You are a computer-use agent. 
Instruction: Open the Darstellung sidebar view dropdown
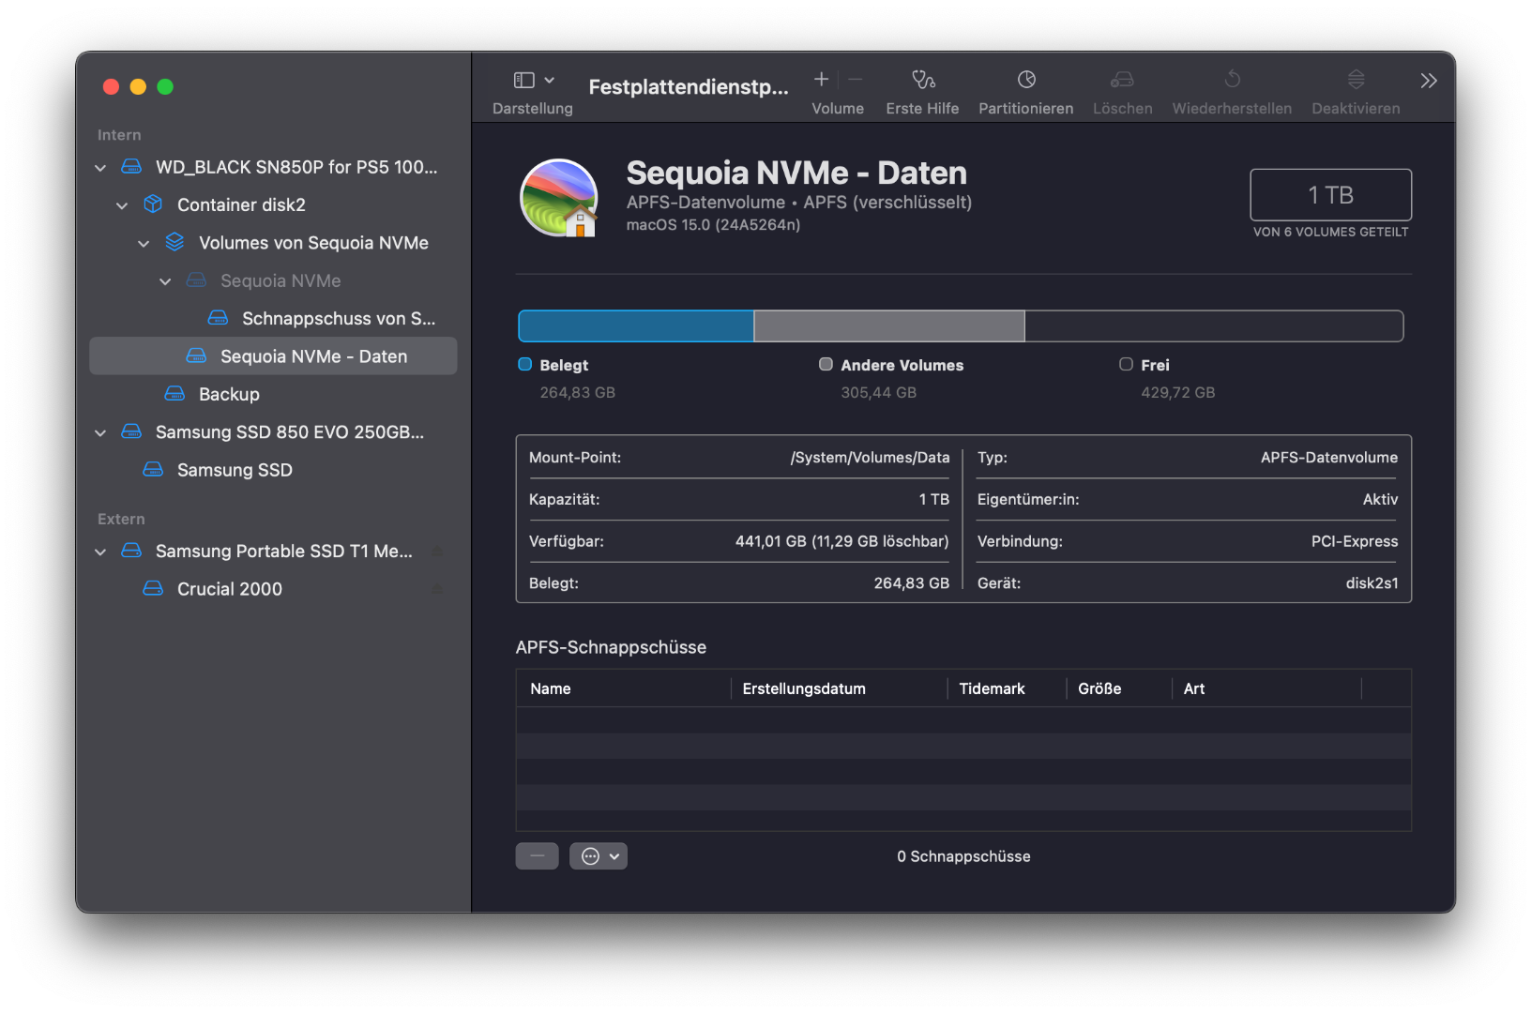click(534, 81)
